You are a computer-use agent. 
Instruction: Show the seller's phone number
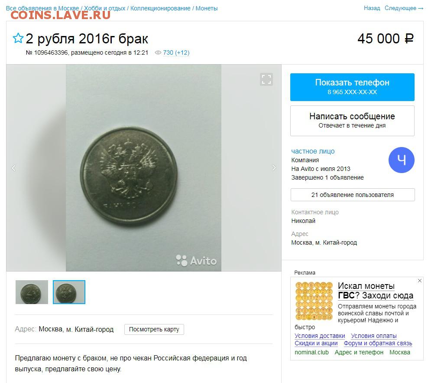pyautogui.click(x=352, y=87)
